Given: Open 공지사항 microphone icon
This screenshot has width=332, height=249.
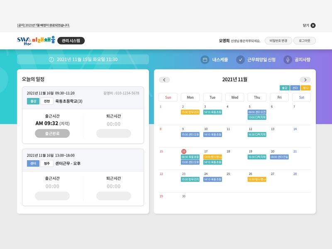Looking at the screenshot, I should click(x=288, y=60).
